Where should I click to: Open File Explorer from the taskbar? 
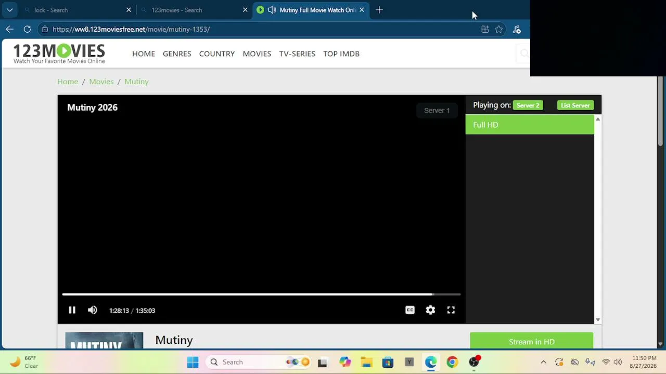pyautogui.click(x=366, y=362)
